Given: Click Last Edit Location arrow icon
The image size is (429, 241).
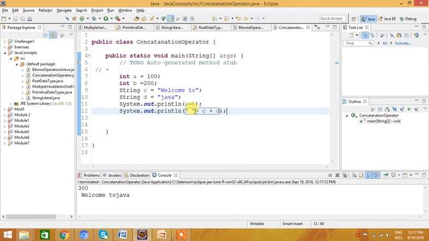Looking at the screenshot, I should pos(239,19).
